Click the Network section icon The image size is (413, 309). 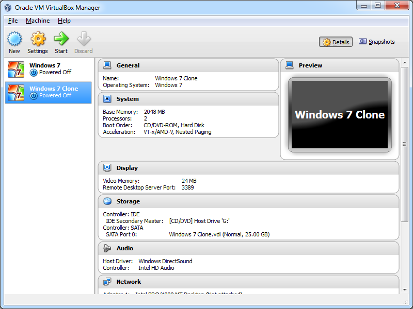pyautogui.click(x=107, y=282)
